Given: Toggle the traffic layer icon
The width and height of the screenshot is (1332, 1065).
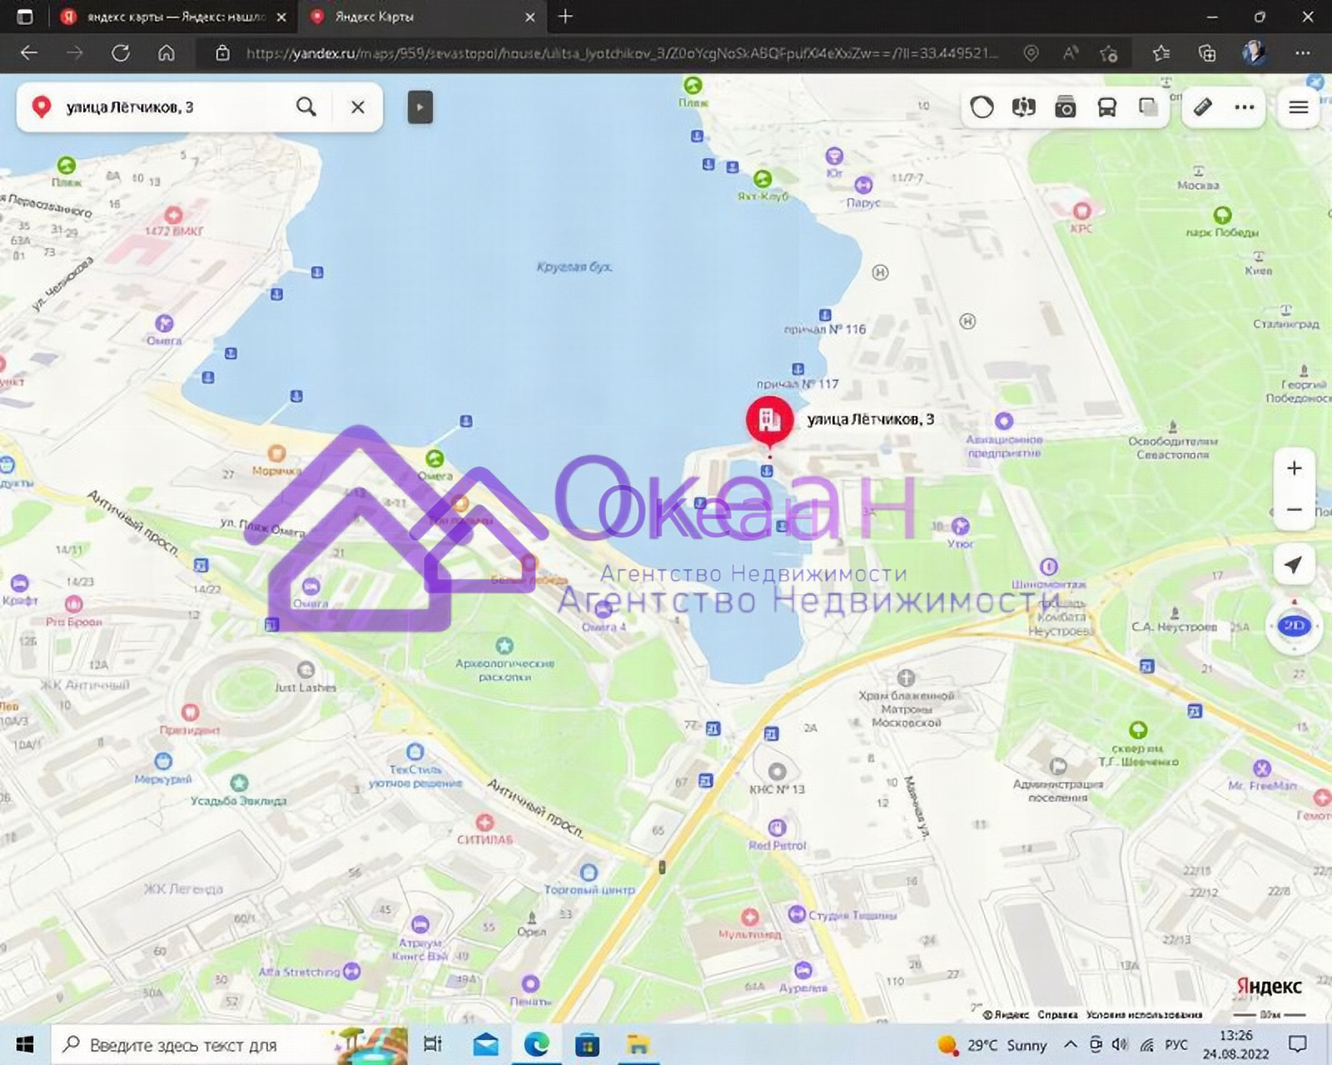Looking at the screenshot, I should point(982,107).
